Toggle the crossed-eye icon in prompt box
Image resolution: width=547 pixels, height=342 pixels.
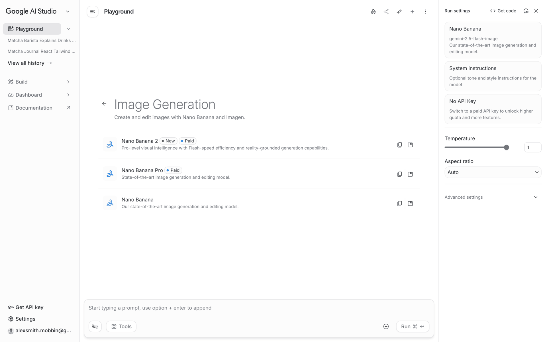click(x=95, y=326)
